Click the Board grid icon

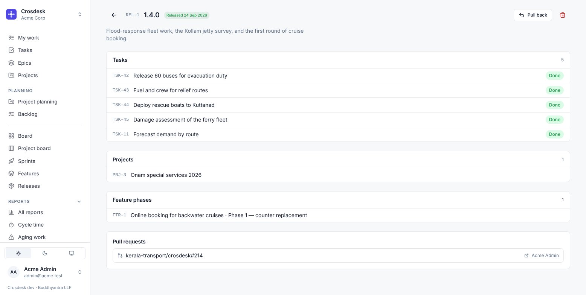coord(11,136)
